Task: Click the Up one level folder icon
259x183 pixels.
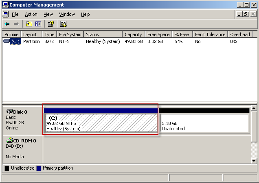Action: 29,24
